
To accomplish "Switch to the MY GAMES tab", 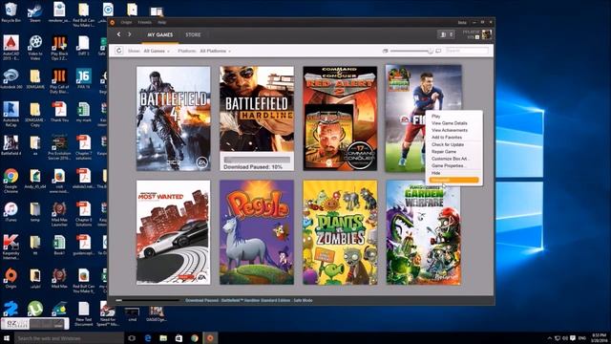I will pos(159,34).
